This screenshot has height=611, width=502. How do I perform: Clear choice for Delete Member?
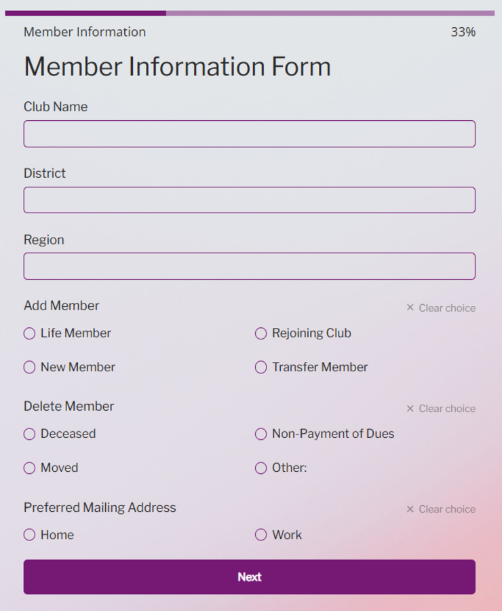[441, 409]
